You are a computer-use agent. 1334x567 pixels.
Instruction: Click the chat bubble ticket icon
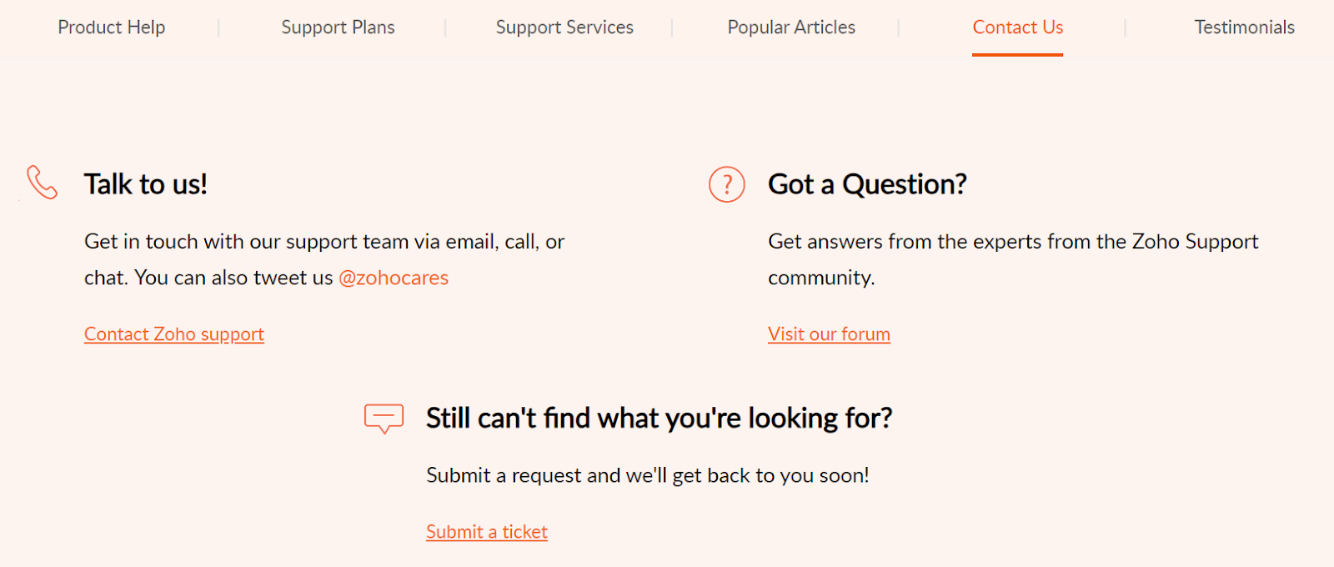pos(384,418)
